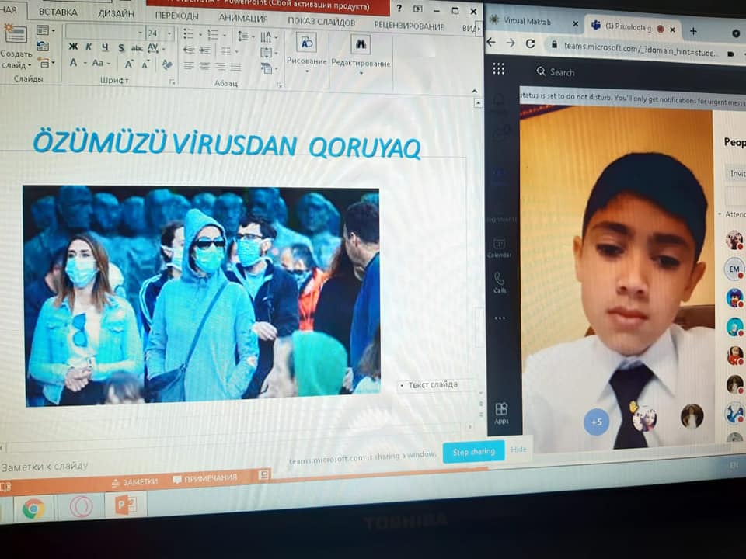Click the reset slide icon
The width and height of the screenshot is (746, 559).
coord(43,46)
